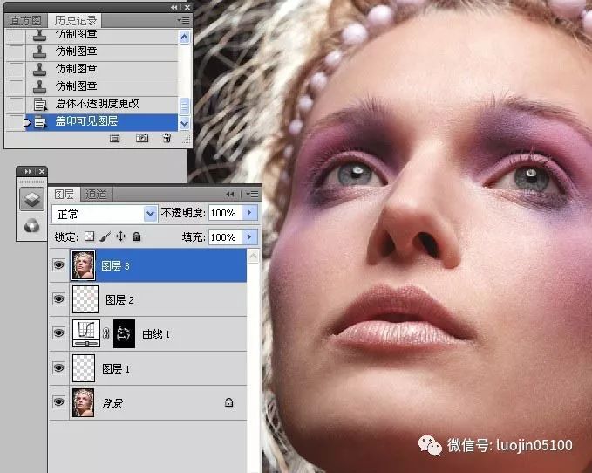592x473 pixels.
Task: Click the 曲线 1 layer mask thumbnail
Action: point(124,333)
